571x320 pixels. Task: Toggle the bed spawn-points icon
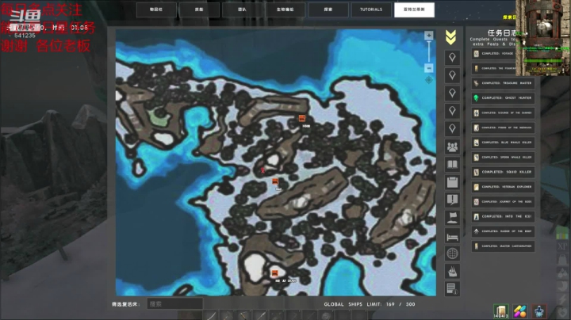pos(452,237)
